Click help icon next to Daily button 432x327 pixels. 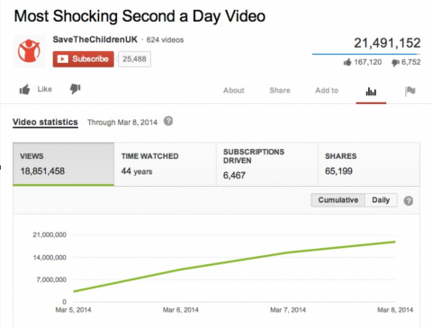[409, 200]
